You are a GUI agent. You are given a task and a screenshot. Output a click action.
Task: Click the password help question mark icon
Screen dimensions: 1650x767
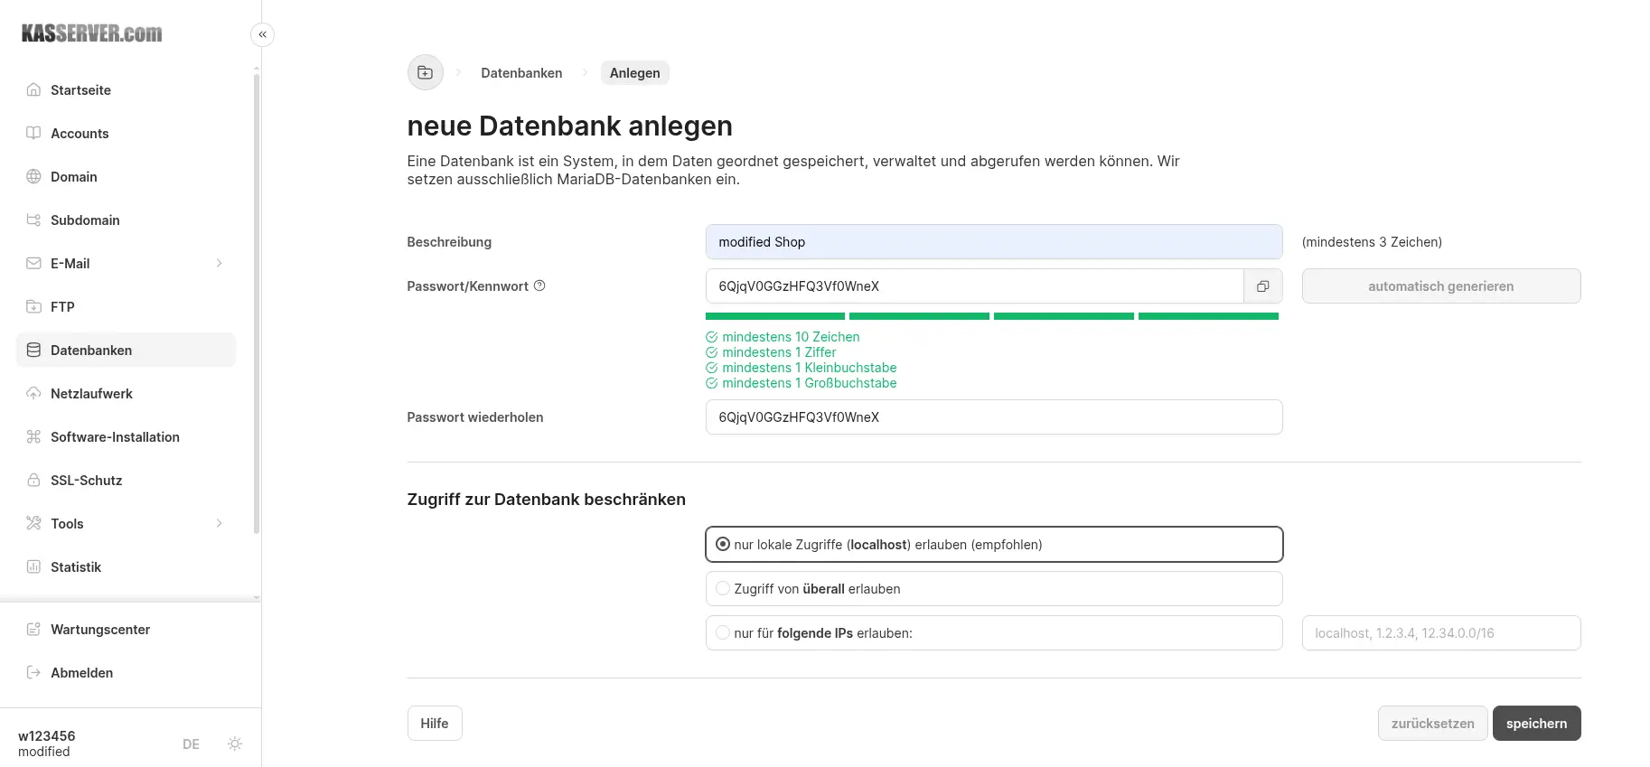pos(539,285)
